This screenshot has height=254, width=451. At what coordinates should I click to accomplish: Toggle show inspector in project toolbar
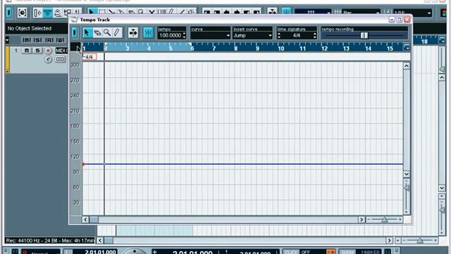tap(37, 13)
